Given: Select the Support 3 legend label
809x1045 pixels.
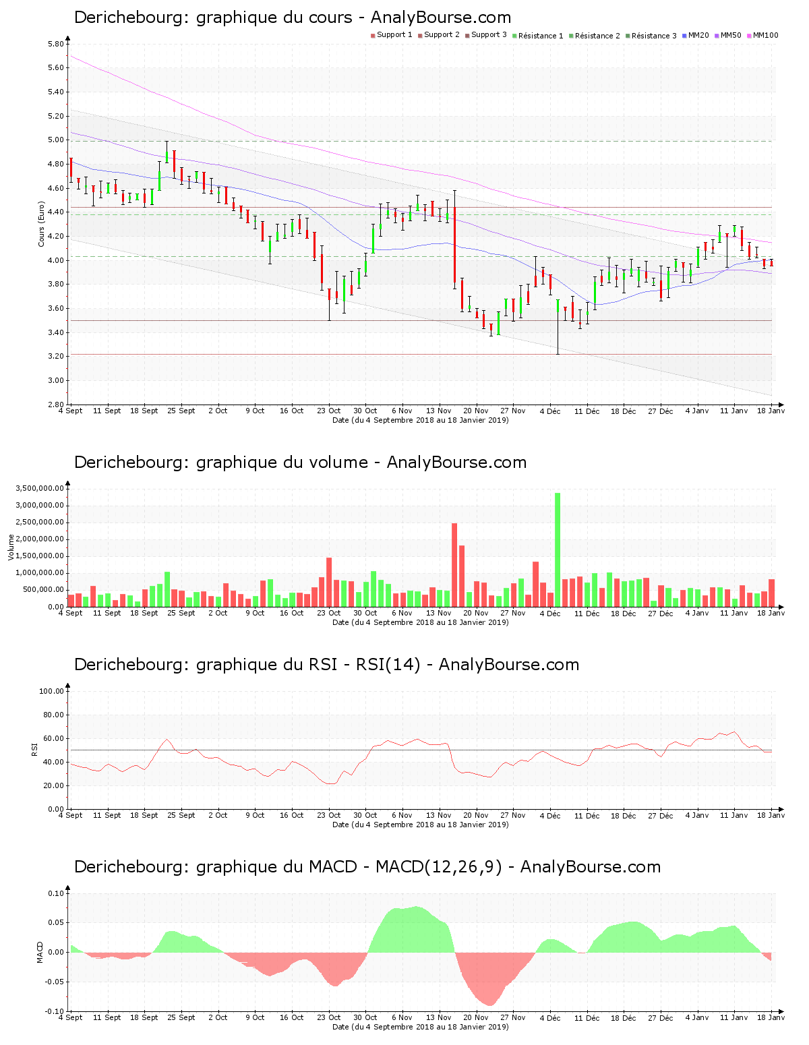Looking at the screenshot, I should (x=489, y=35).
